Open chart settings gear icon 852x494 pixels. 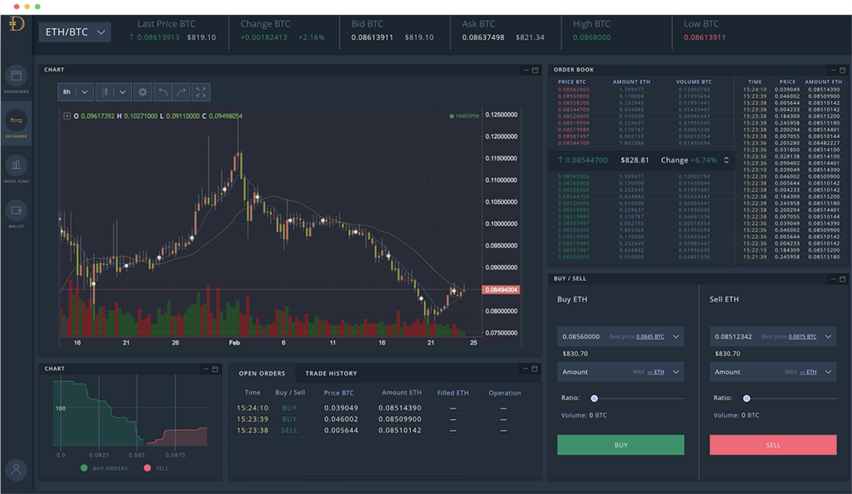pyautogui.click(x=143, y=92)
